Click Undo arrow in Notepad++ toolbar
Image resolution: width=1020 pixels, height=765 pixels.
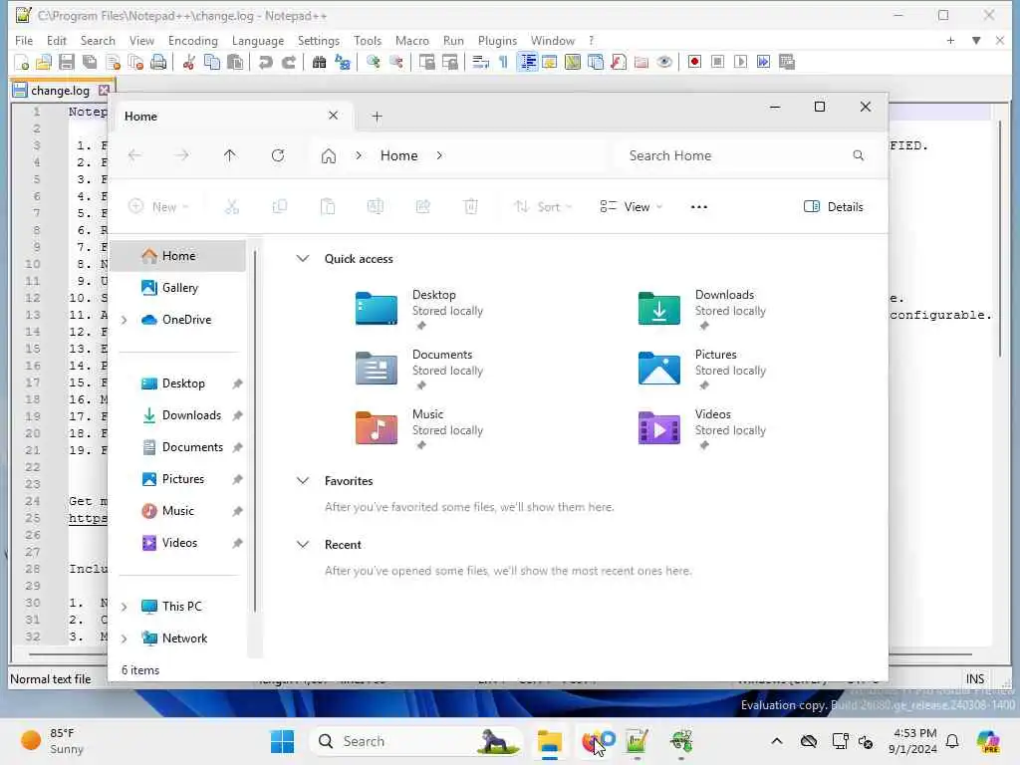(265, 63)
